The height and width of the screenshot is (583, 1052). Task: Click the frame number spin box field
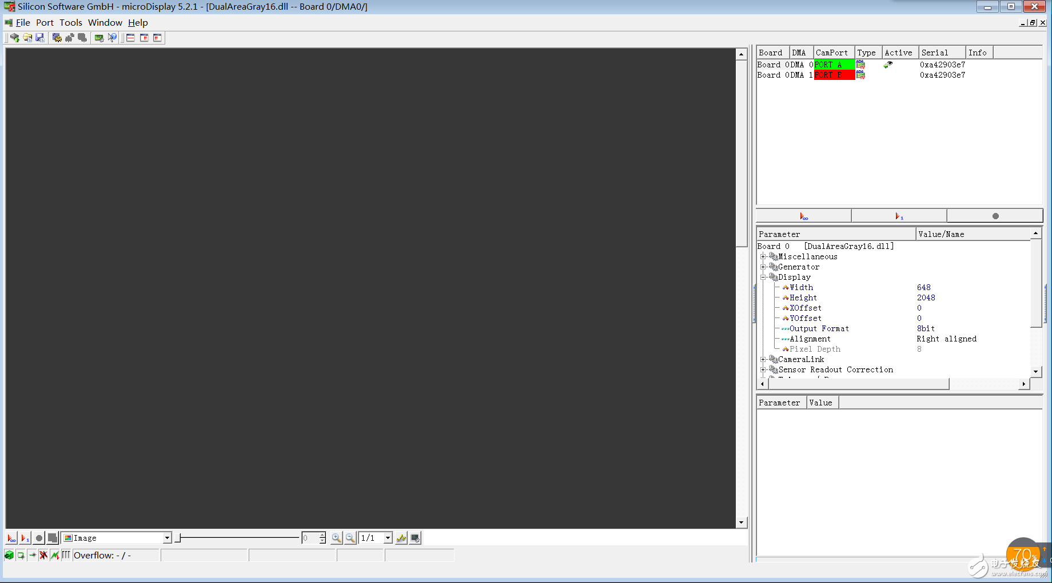pyautogui.click(x=310, y=538)
